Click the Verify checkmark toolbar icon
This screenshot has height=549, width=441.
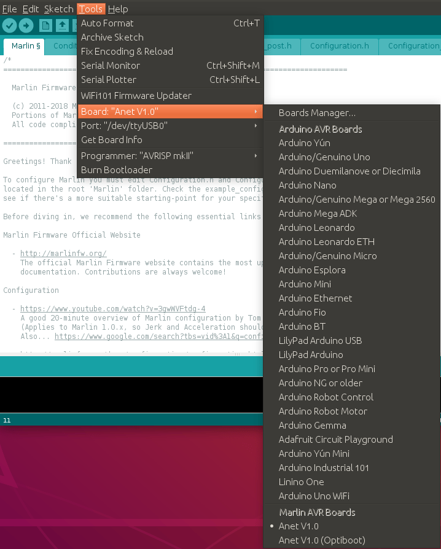[x=9, y=26]
